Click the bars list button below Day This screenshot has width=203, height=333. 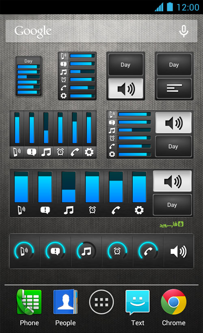pyautogui.click(x=174, y=88)
